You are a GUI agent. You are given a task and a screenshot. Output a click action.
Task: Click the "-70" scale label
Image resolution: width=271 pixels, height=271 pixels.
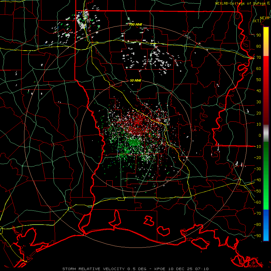click(257, 213)
